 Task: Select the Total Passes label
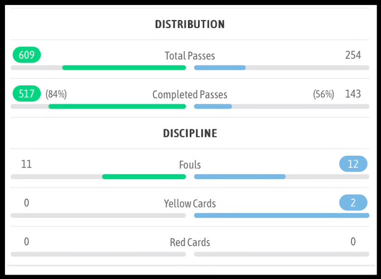coord(190,55)
